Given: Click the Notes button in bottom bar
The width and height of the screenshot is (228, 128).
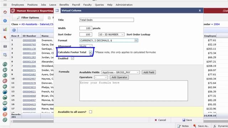Looking at the screenshot, I should click(x=183, y=126).
